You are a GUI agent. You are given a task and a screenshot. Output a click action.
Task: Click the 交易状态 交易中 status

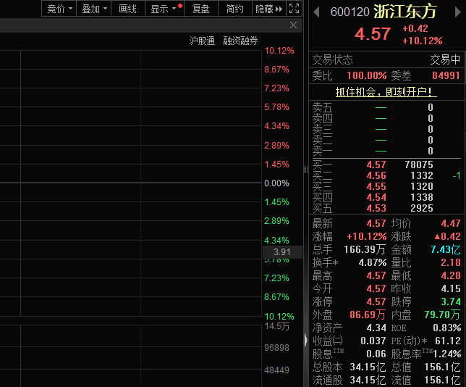(445, 60)
